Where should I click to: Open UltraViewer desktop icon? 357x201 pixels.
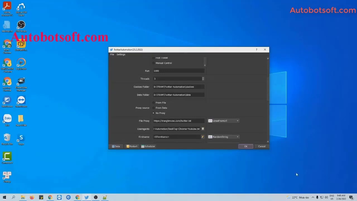tap(7, 102)
